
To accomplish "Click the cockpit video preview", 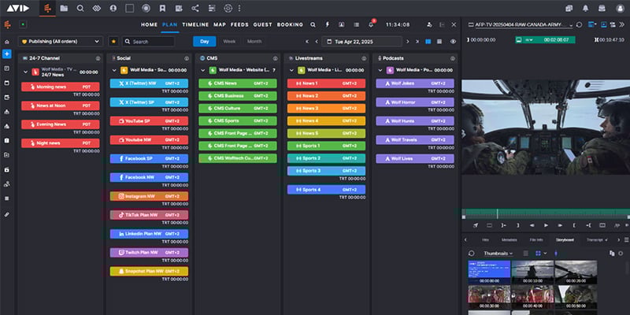I will tap(546, 127).
